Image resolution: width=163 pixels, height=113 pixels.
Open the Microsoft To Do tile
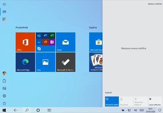click(x=65, y=62)
